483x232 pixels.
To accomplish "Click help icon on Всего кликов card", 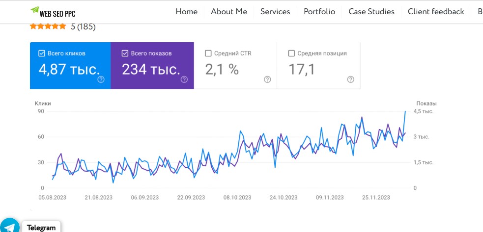I will coord(101,79).
